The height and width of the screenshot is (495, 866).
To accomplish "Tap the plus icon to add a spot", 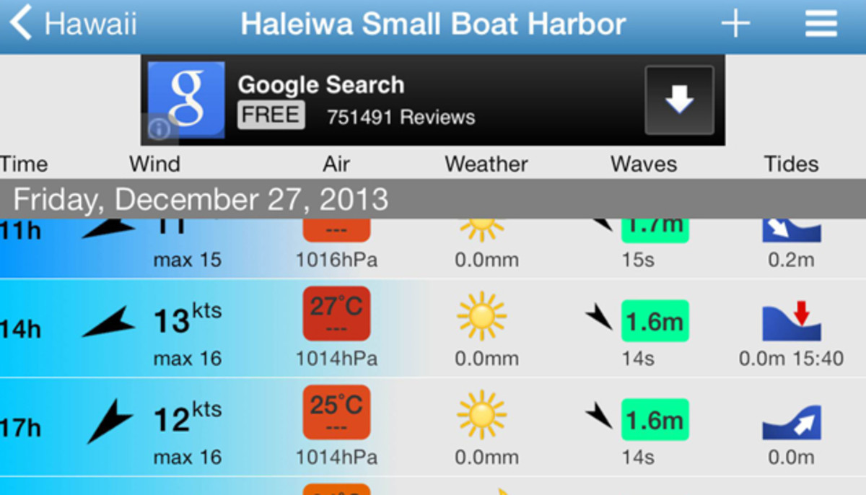I will pos(735,23).
